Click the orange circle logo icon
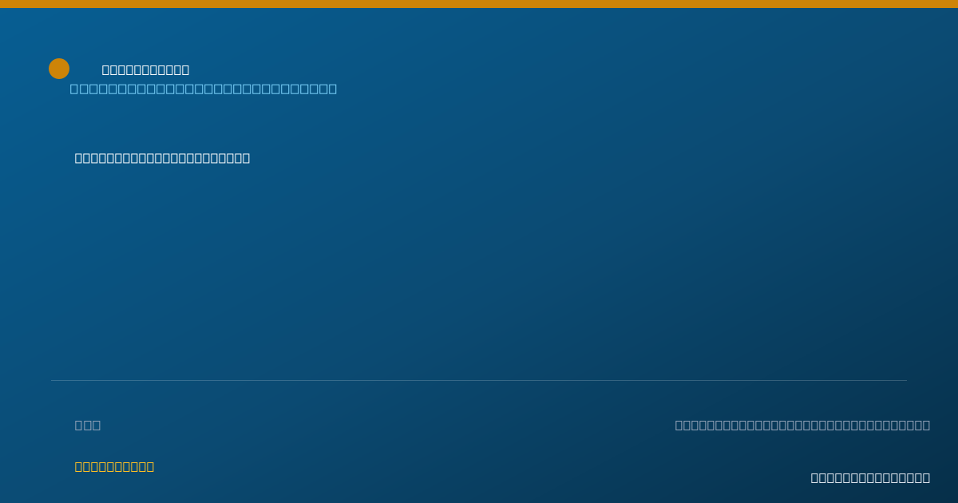Screen dimensions: 958x503 pos(59,69)
